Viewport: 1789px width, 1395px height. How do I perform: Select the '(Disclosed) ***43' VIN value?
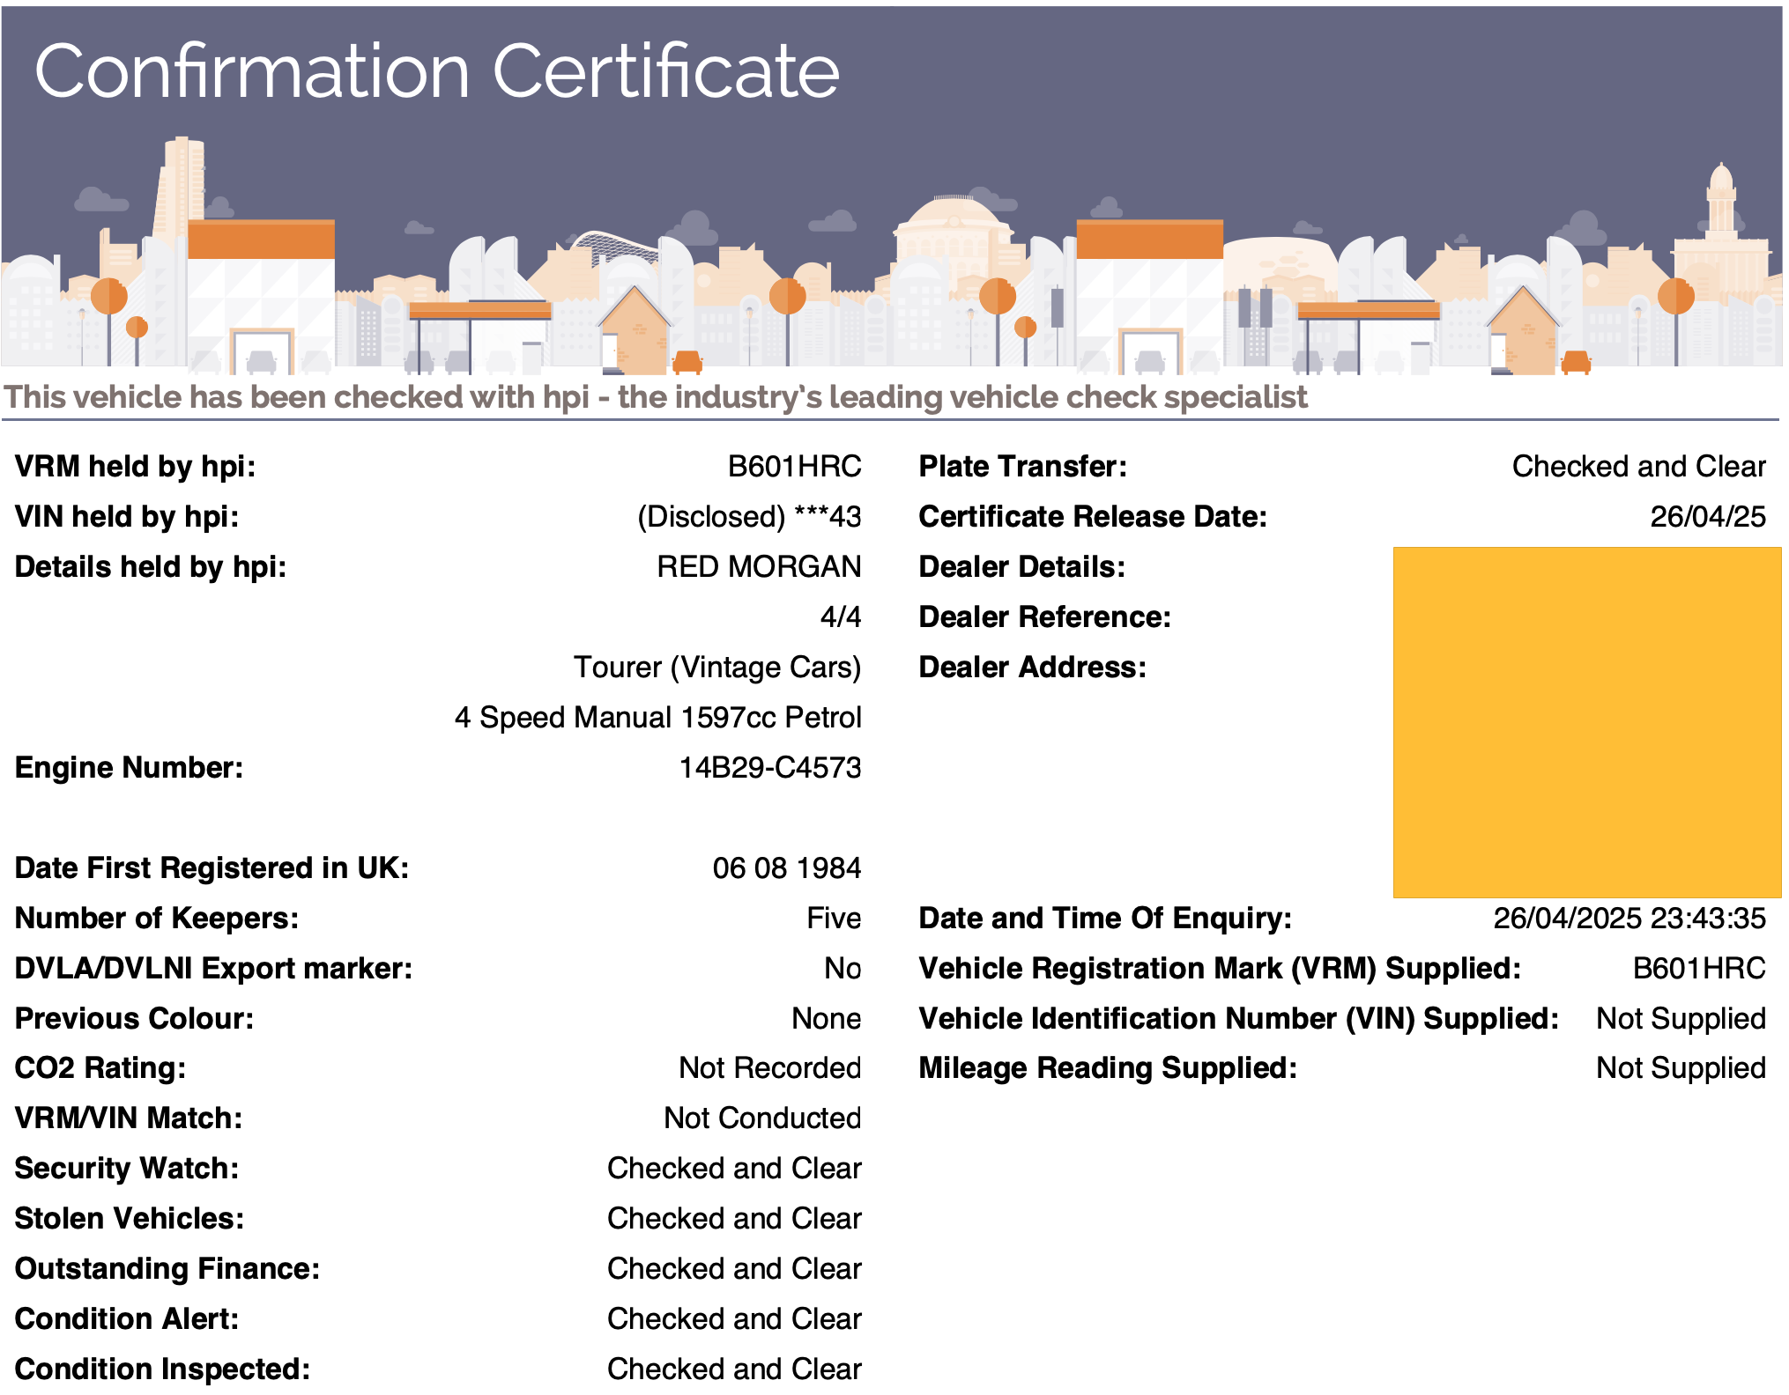[749, 517]
